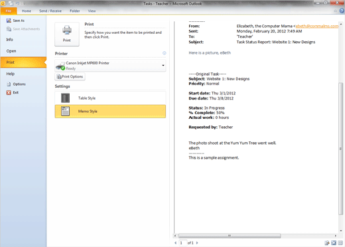
Task: Click the vertical scrollbar thumb in preview
Action: 341,149
